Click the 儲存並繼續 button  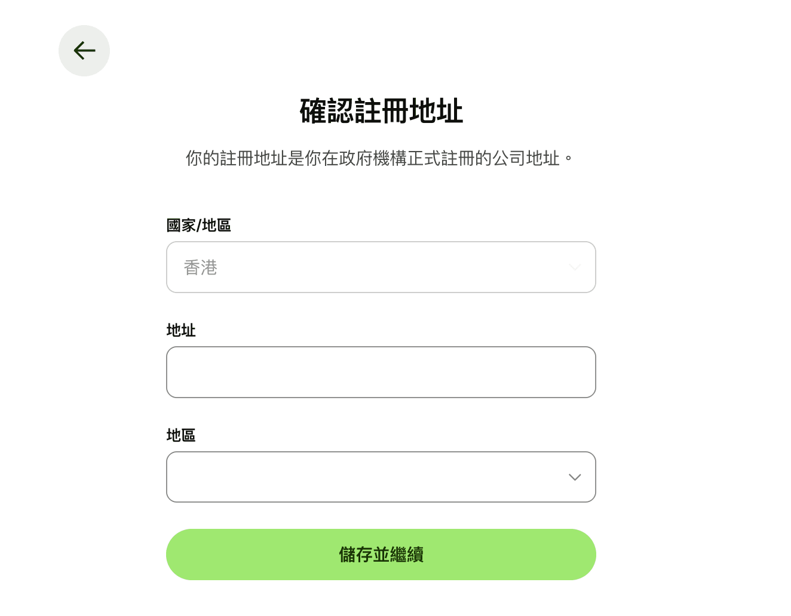point(381,554)
